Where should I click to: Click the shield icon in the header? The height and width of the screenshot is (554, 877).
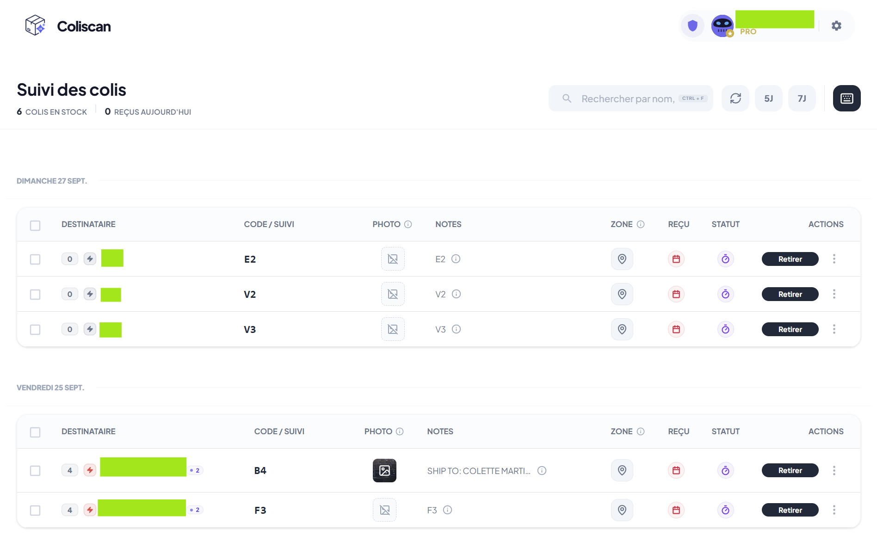tap(692, 25)
